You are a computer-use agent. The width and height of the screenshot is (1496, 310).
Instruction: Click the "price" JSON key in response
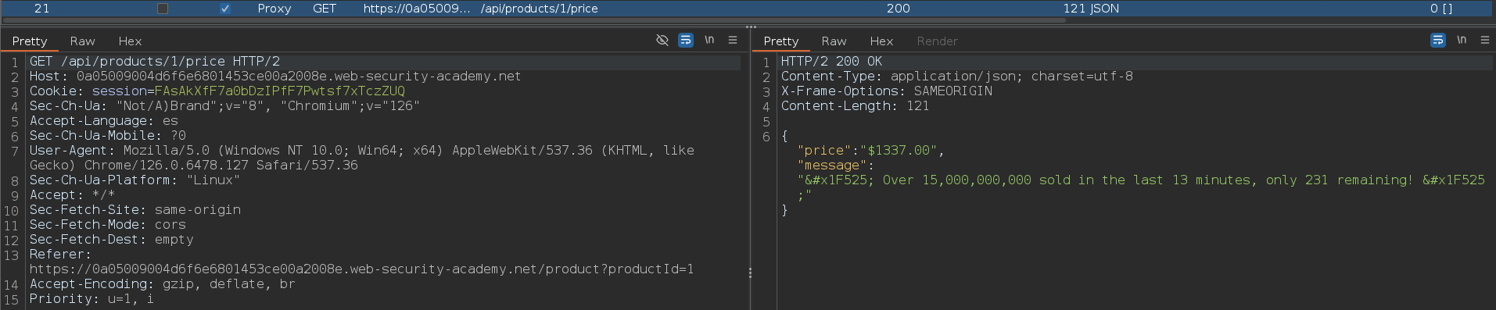click(824, 151)
